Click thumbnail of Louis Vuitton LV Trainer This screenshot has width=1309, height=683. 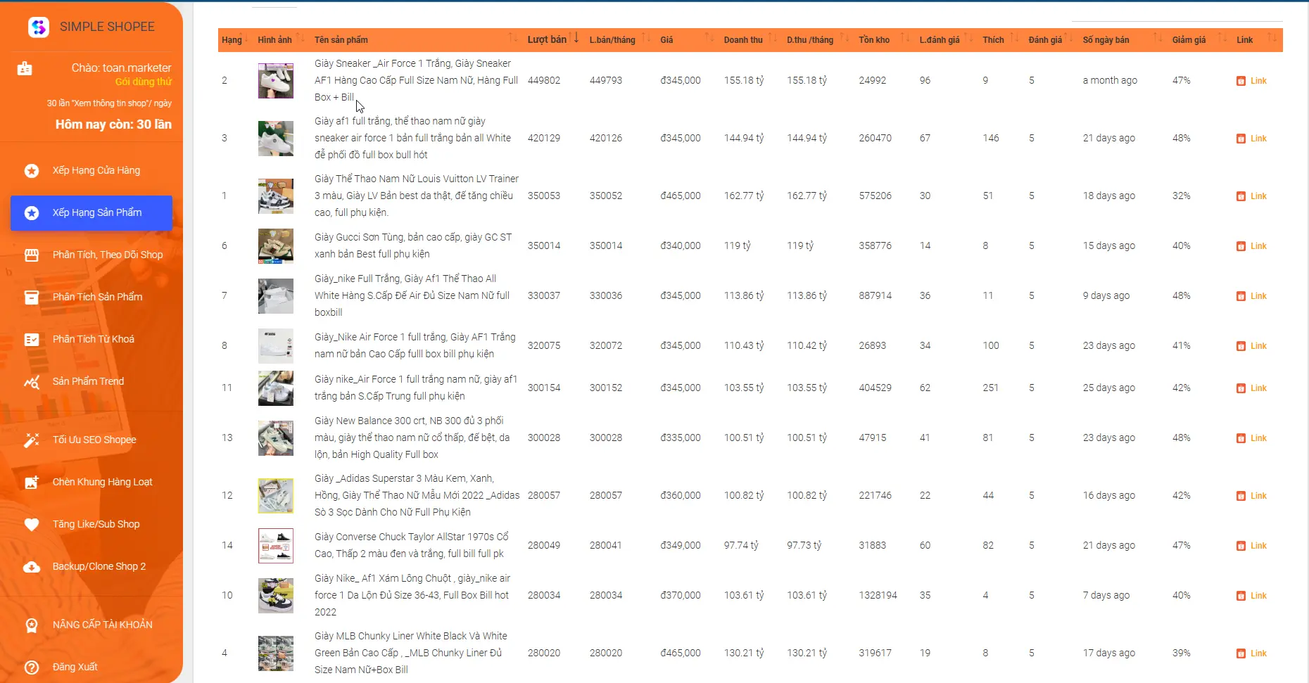pos(276,196)
